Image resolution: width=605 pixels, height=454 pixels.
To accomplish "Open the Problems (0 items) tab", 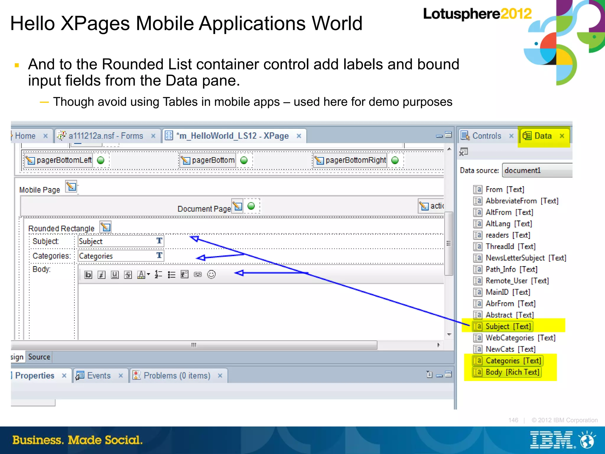I will (177, 375).
